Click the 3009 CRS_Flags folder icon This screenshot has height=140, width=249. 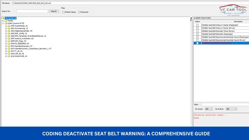(9, 41)
